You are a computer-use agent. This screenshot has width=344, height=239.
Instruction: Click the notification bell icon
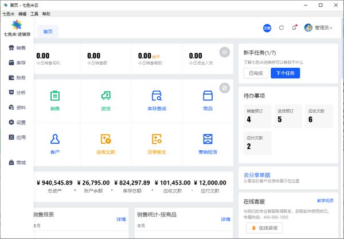click(294, 28)
